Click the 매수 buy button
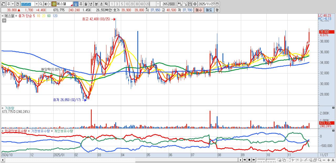Screen dimensions: 336x163 pos(199,10)
